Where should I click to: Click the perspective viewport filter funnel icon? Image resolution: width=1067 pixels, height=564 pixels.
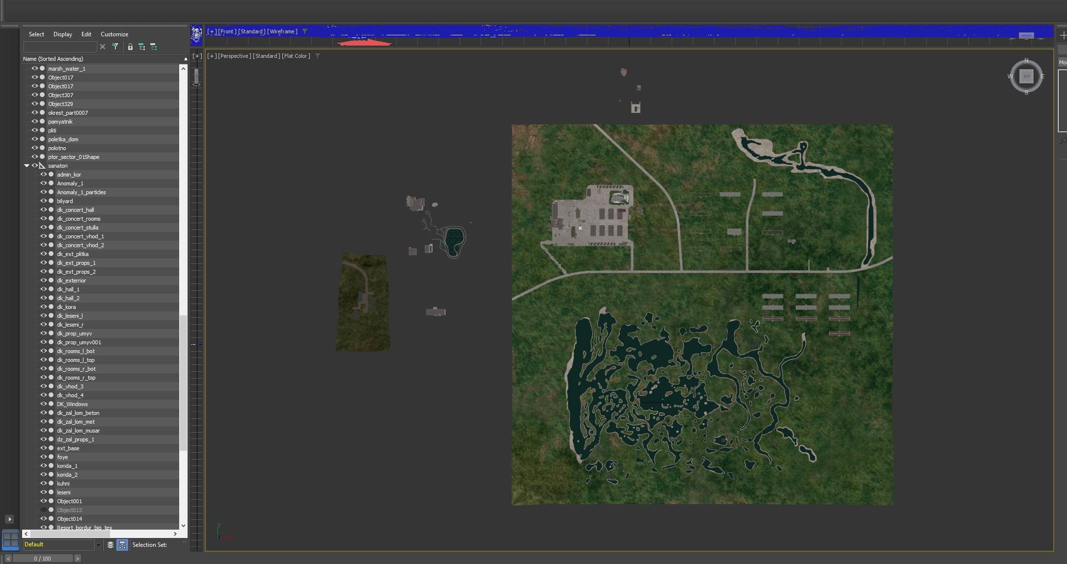[318, 56]
